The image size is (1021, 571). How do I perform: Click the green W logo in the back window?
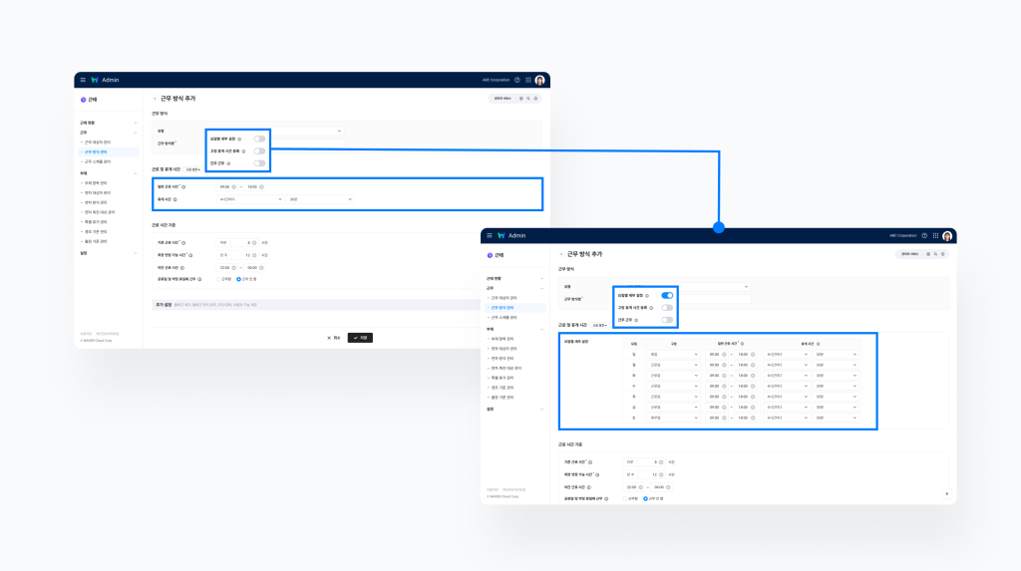tap(95, 80)
